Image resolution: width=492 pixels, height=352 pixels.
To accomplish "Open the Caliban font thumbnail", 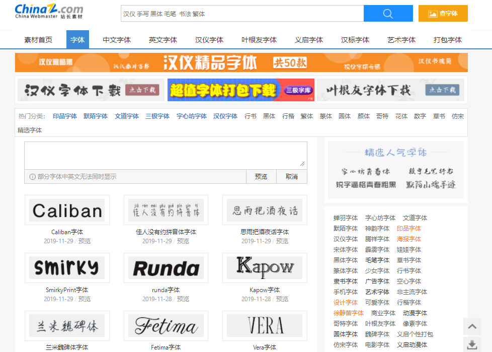I will pos(67,210).
